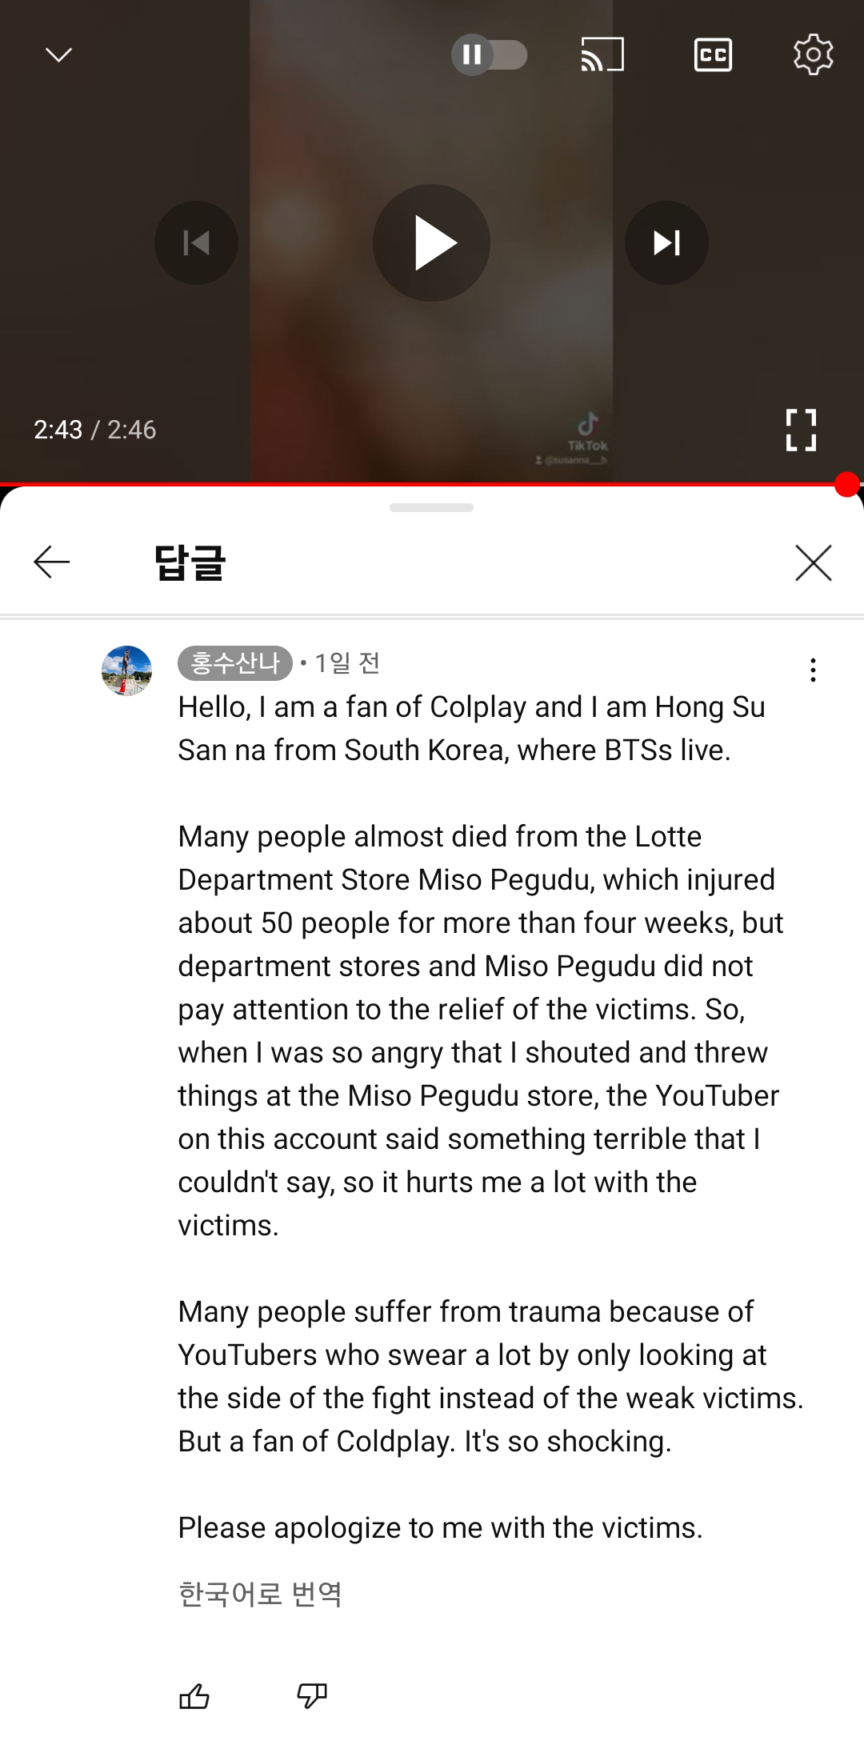Tap the 2:43 / 2:46 time display
This screenshot has width=864, height=1757.
click(x=94, y=430)
